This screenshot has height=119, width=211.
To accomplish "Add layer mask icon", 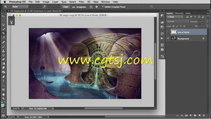I will click(x=186, y=116).
